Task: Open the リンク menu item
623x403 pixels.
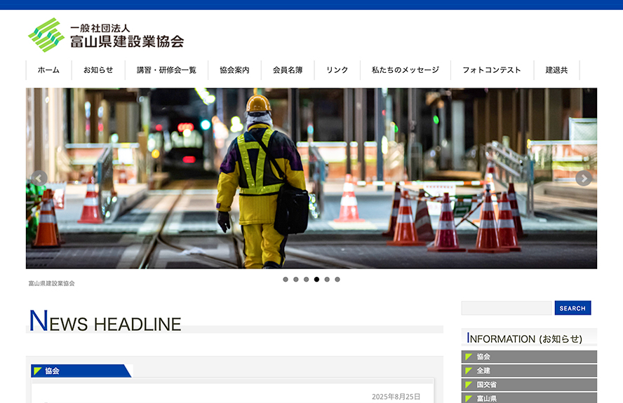Action: [337, 70]
